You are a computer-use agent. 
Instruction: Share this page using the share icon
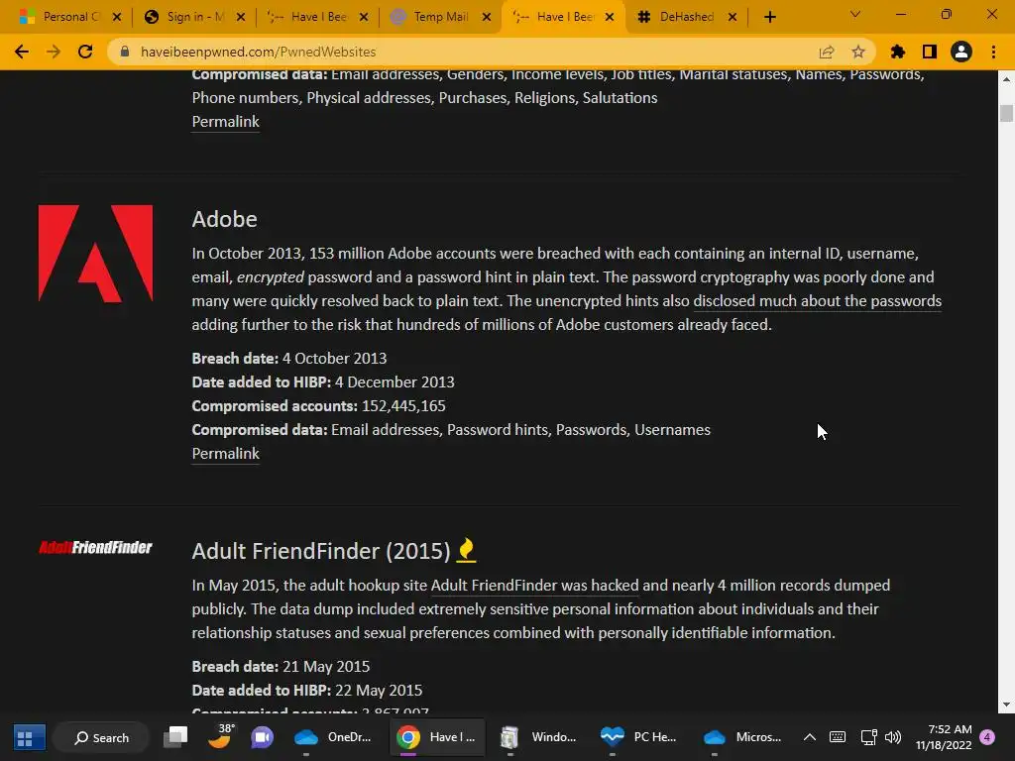(x=827, y=52)
